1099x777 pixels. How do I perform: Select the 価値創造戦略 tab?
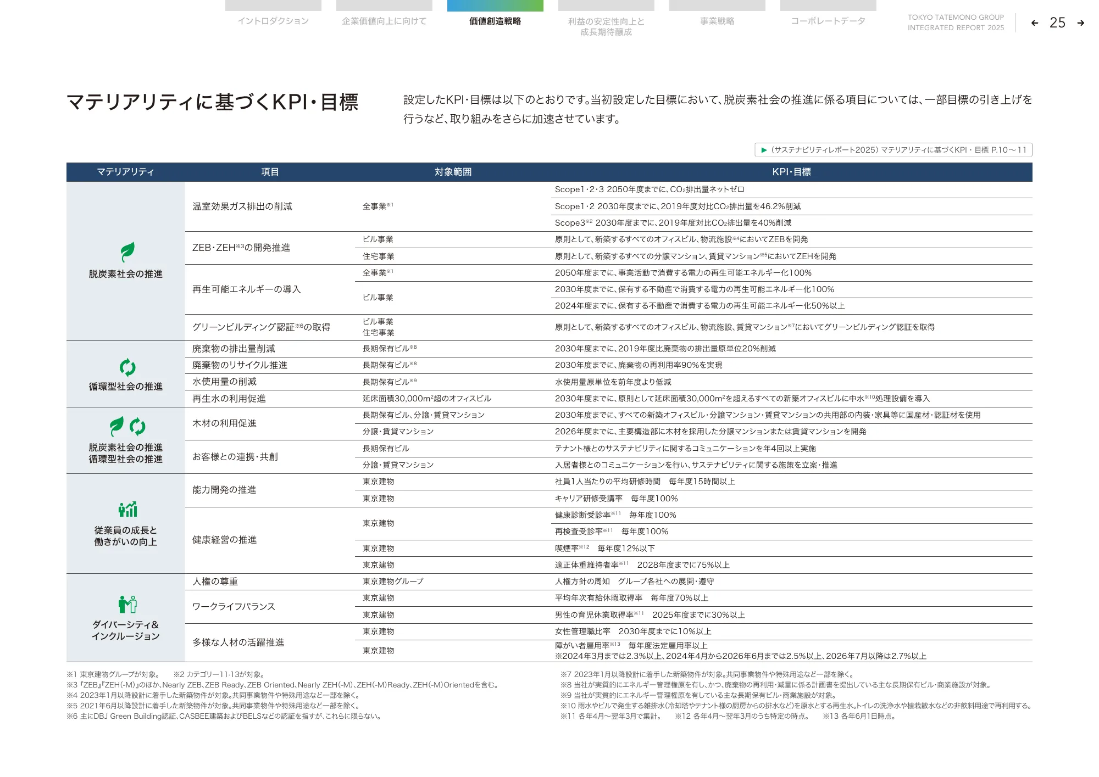[x=495, y=21]
